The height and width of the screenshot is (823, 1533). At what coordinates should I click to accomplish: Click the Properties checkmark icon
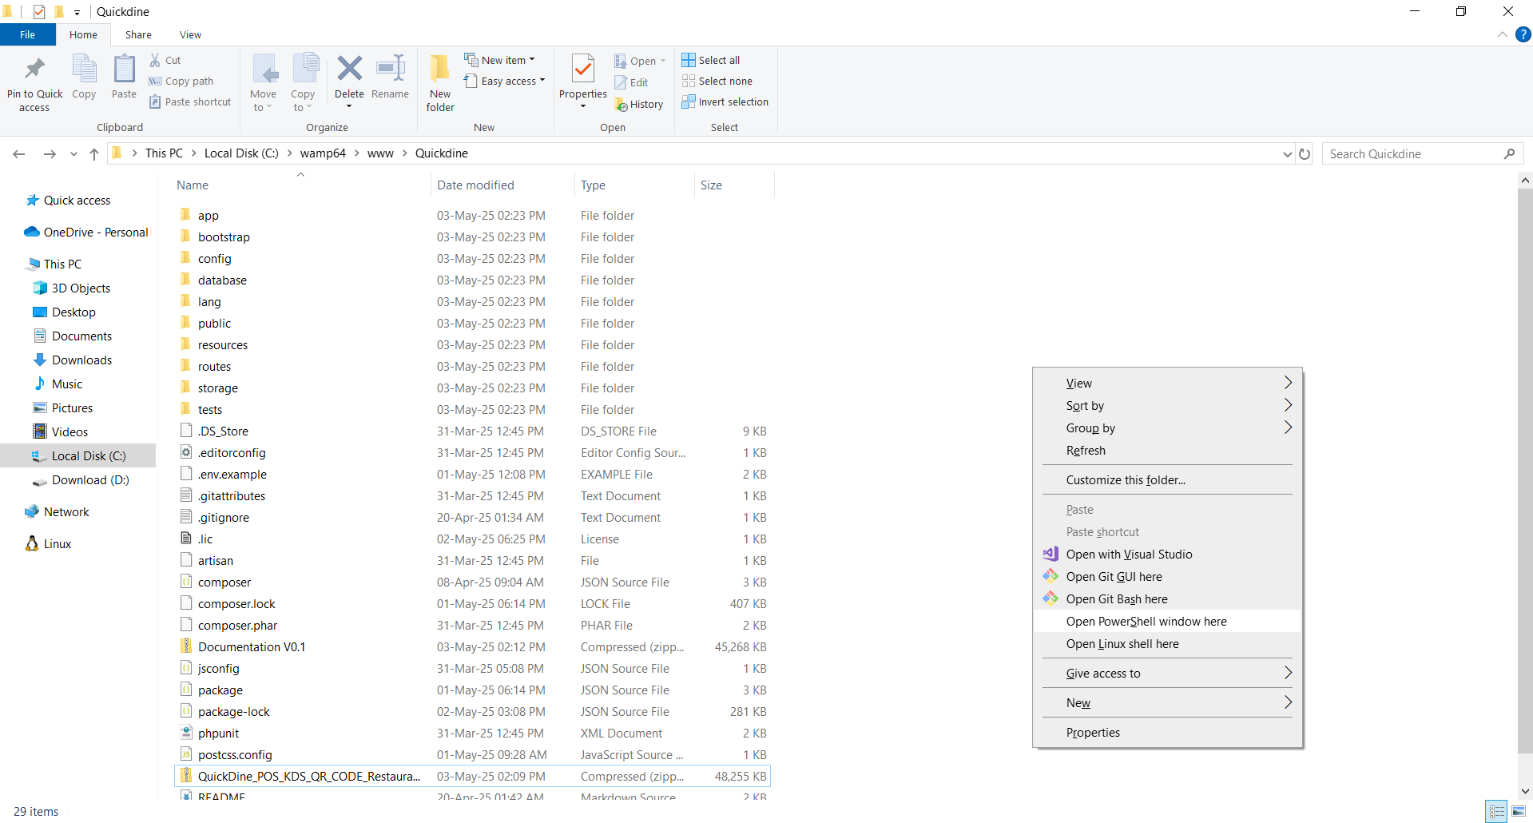coord(583,69)
